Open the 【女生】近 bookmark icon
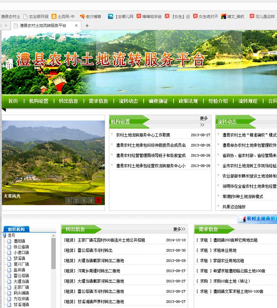 coord(167,16)
